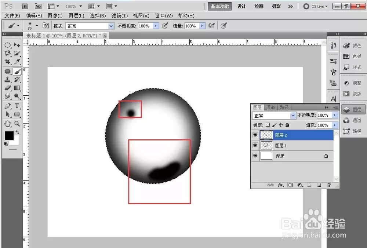Select the Lasso tool

click(x=7, y=53)
